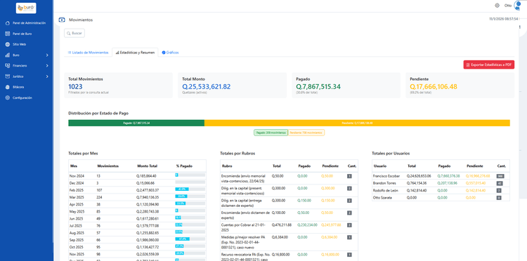Click the magnifier icon in Buscar field
This screenshot has width=527, height=261.
(69, 34)
